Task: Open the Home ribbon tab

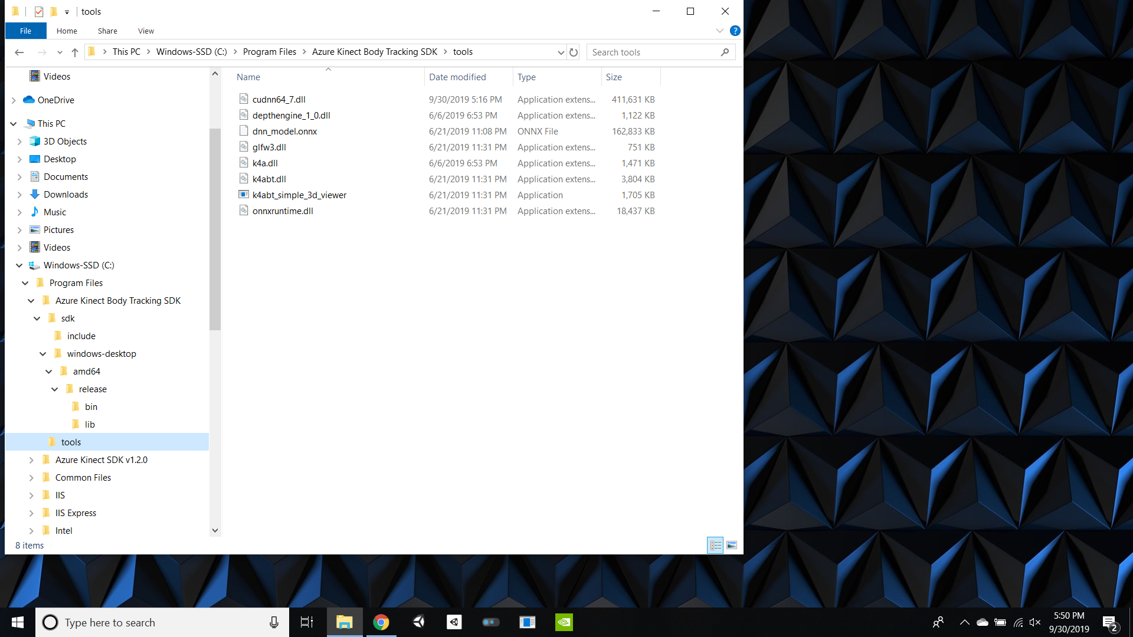Action: point(67,31)
